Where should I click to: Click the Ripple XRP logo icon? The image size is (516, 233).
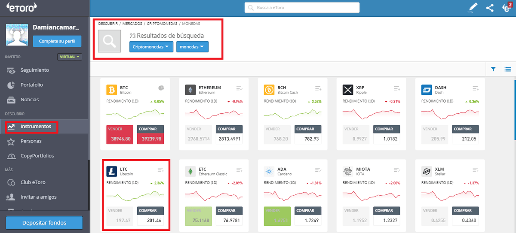pyautogui.click(x=348, y=90)
